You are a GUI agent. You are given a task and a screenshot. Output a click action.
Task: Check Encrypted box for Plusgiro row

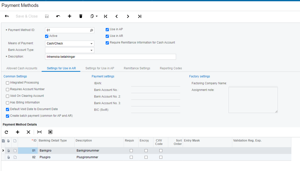[146, 157]
